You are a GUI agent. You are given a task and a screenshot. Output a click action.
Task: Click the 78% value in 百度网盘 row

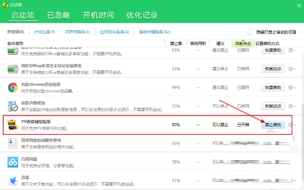pos(176,162)
